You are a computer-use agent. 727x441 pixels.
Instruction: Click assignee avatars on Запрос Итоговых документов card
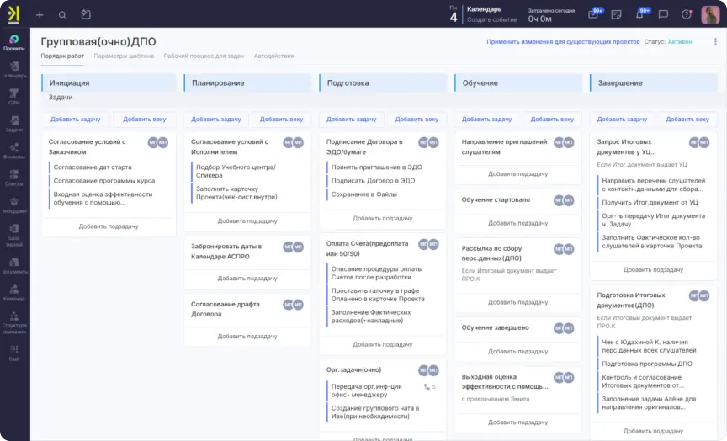(699, 143)
